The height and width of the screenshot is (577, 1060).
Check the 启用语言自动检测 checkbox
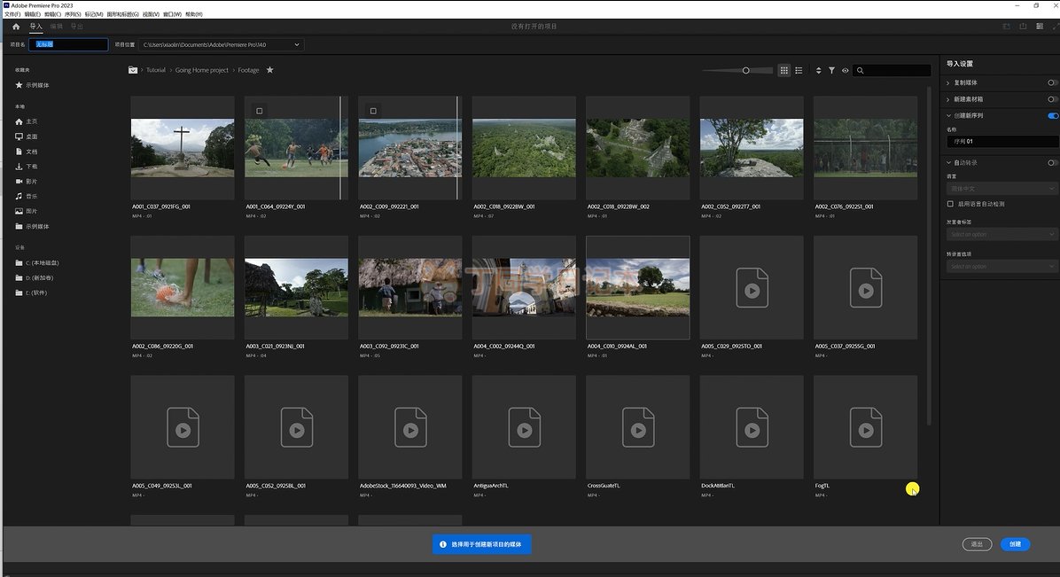click(x=950, y=204)
